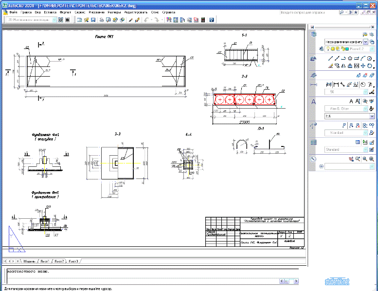Activate the Array tool
The image size is (378, 291).
pyautogui.click(x=357, y=65)
